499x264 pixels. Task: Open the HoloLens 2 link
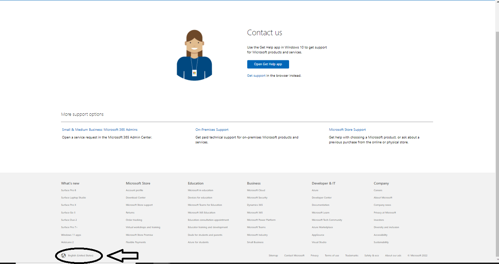tap(67, 242)
